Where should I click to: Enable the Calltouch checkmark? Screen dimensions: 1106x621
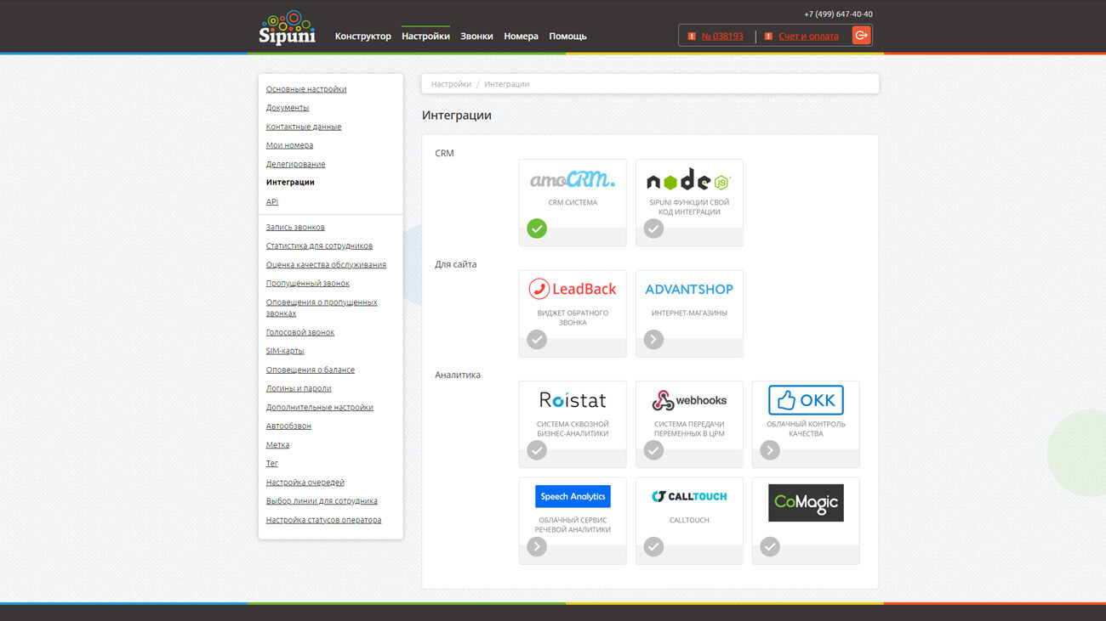653,547
